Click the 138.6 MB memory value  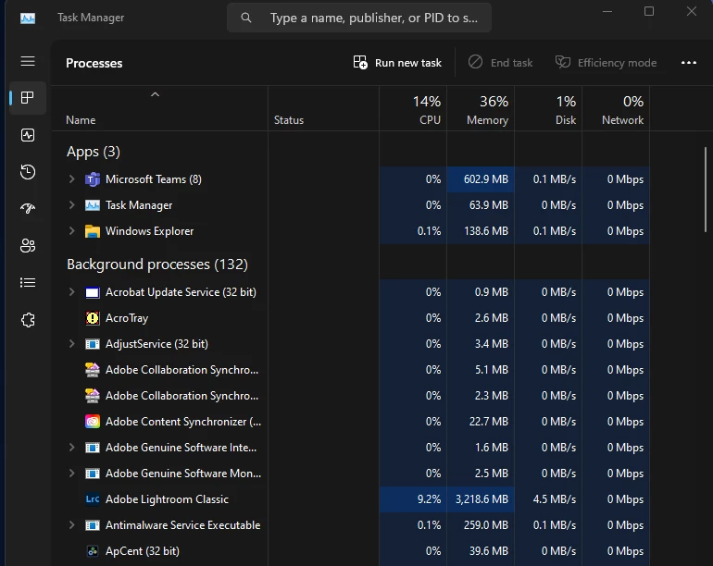pos(485,231)
